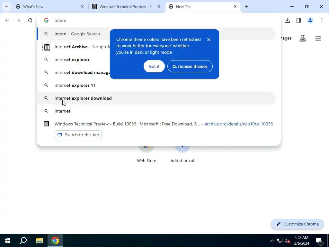The width and height of the screenshot is (329, 247).
Task: Open Windows taskbar search
Action: coord(23,241)
